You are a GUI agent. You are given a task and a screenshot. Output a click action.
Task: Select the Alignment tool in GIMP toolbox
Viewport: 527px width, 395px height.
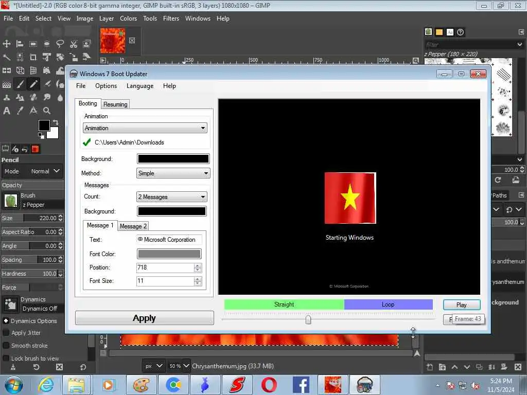[x=20, y=44]
